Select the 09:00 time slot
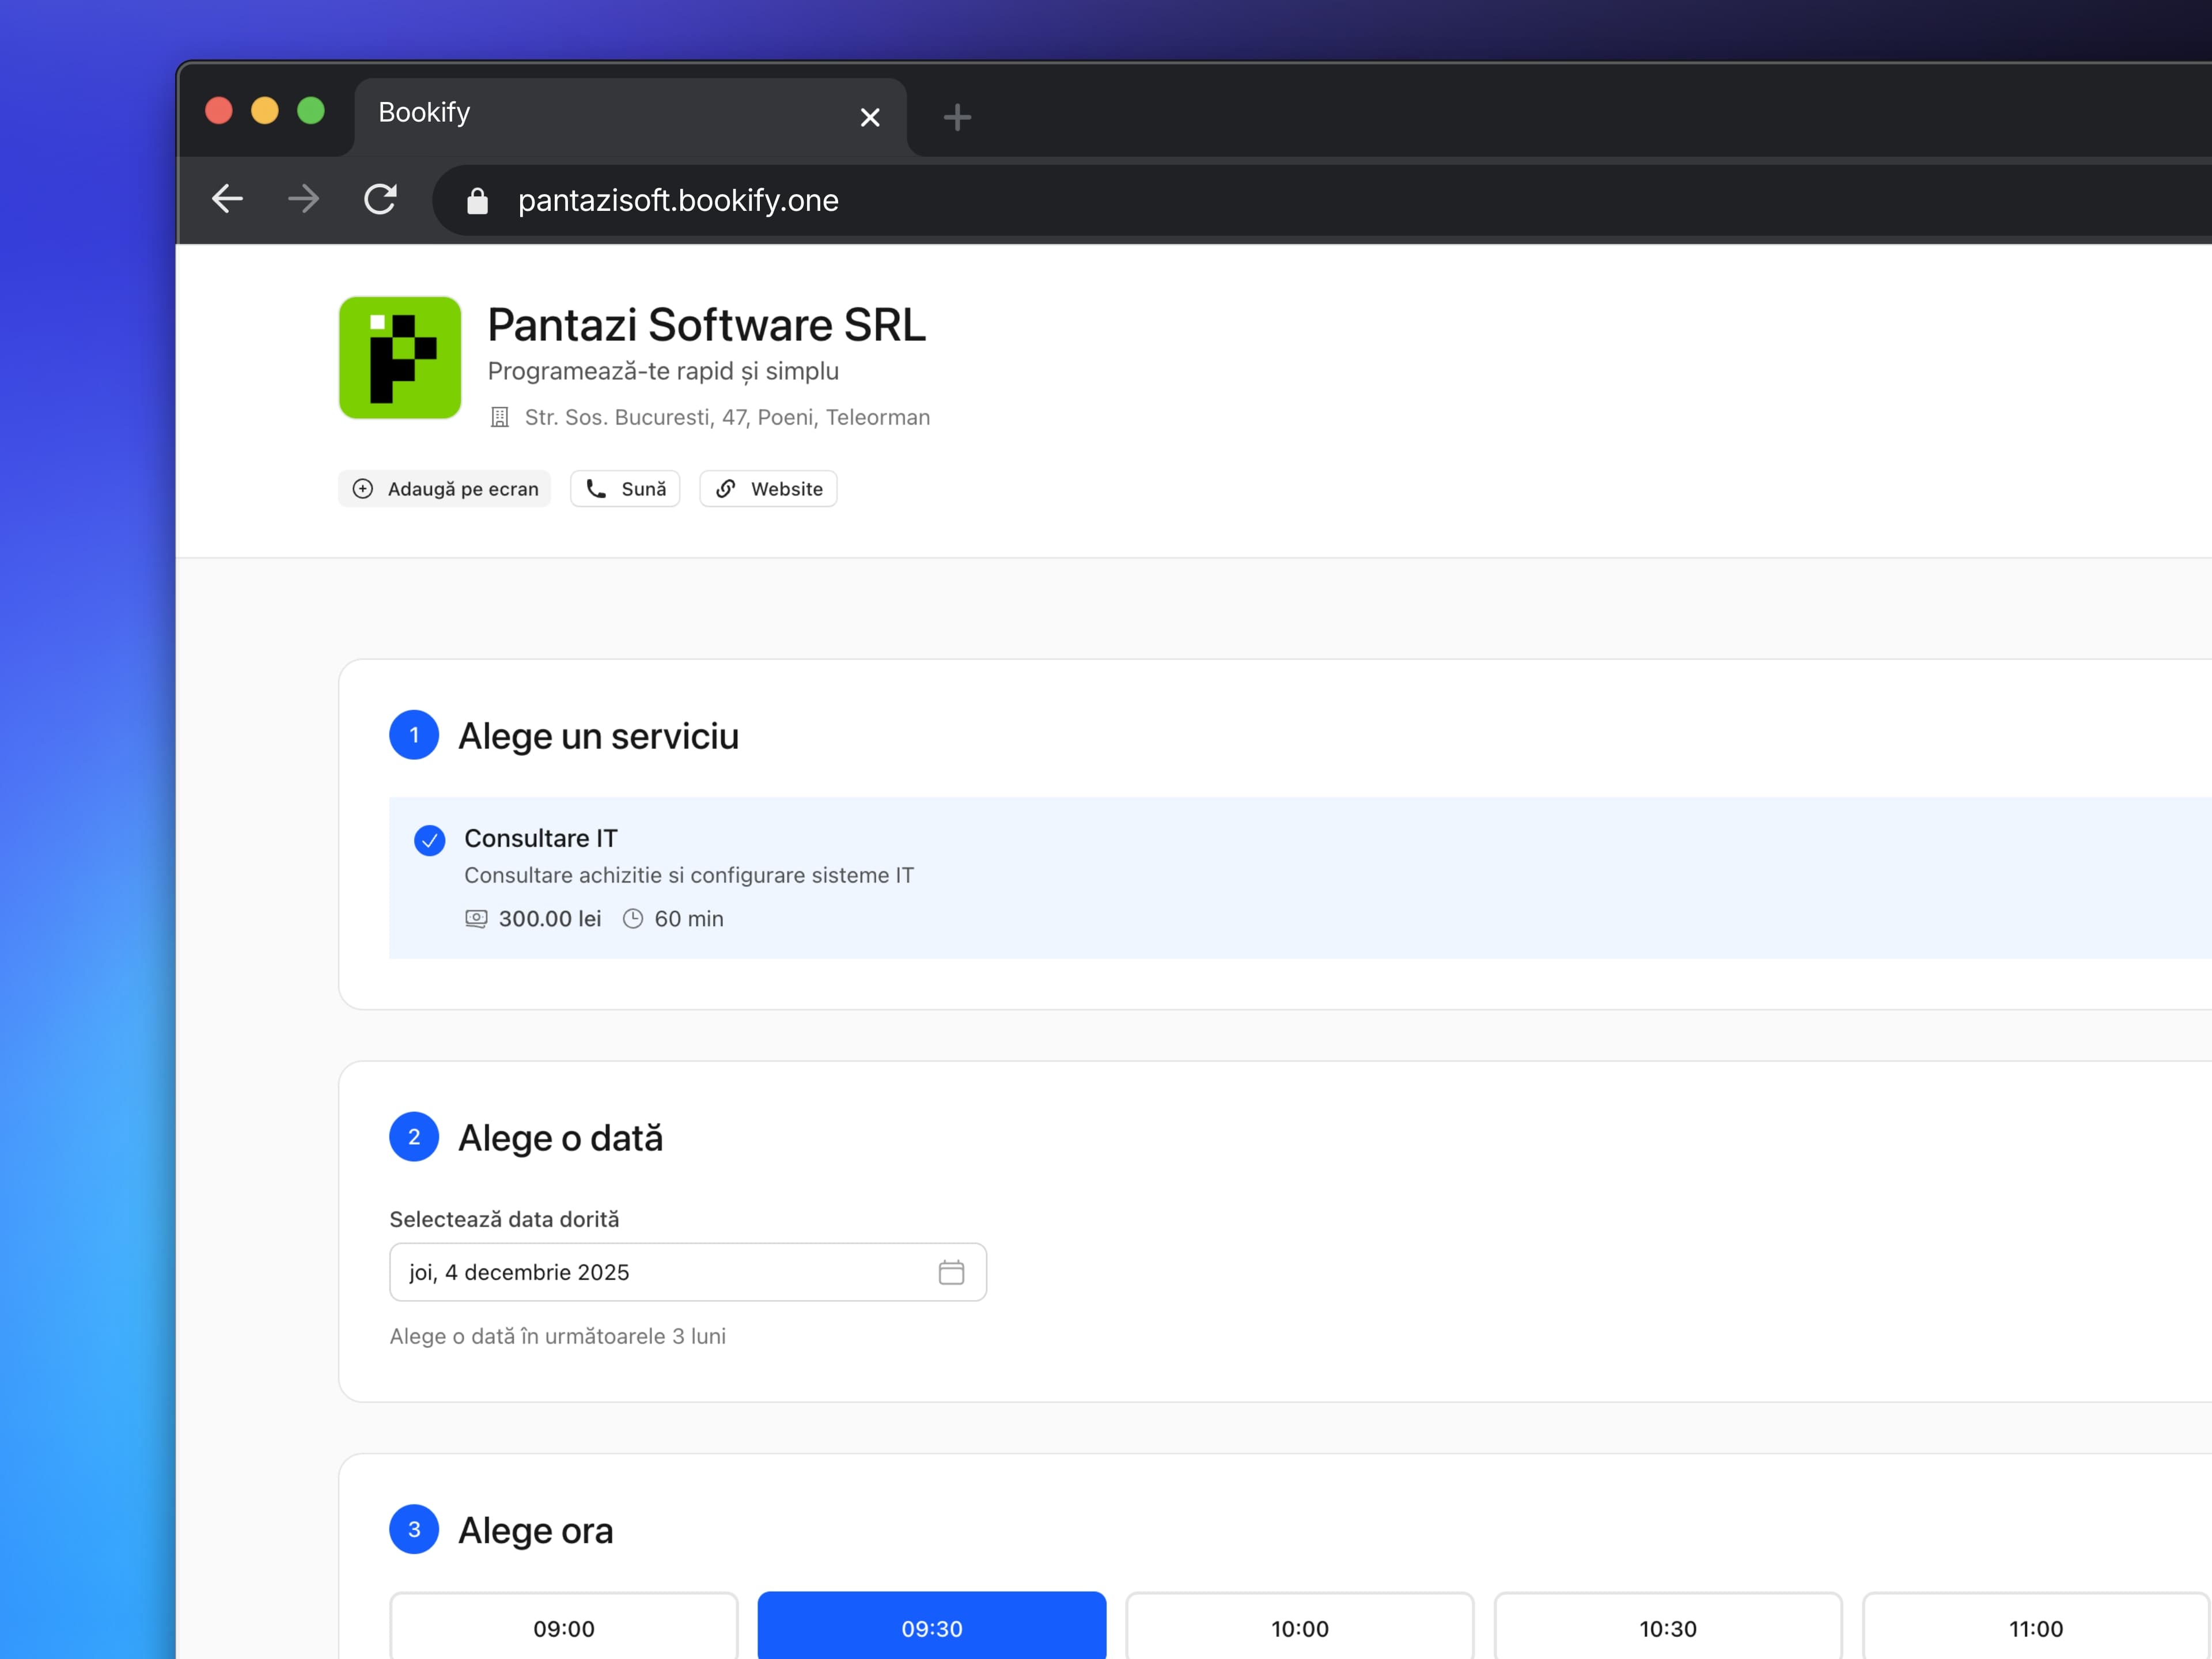2212x1659 pixels. (563, 1628)
